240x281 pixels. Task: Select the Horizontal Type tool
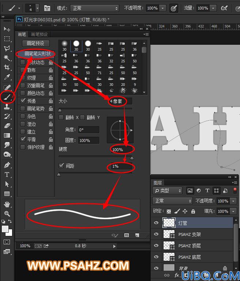pyautogui.click(x=7, y=174)
